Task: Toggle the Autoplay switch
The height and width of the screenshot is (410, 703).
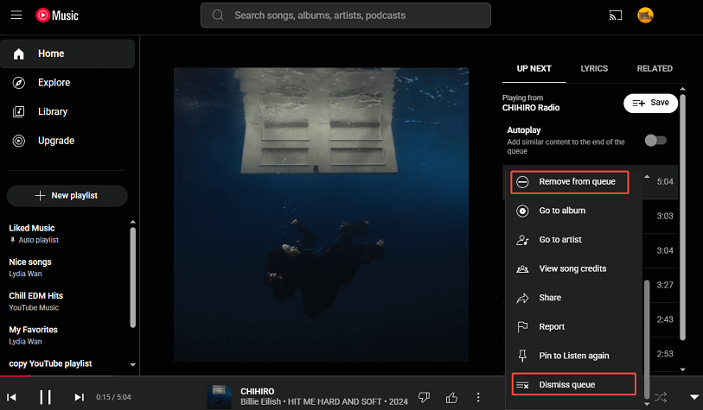Action: [655, 141]
